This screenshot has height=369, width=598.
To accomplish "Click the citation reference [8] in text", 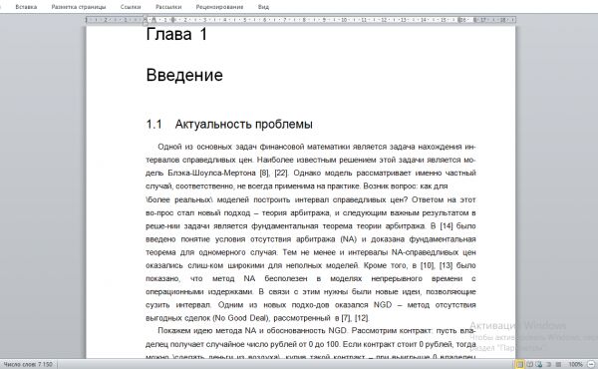I will (264, 173).
